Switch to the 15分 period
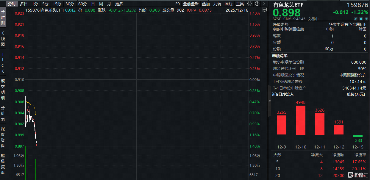Viewport: 370px width, 180px height. click(x=57, y=4)
